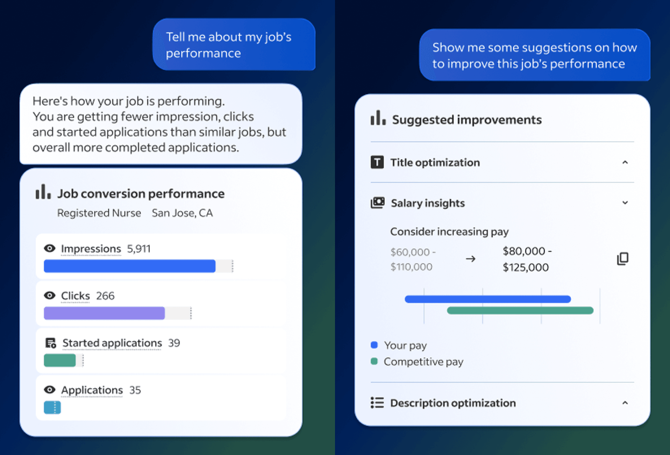
Task: Click the green Competitive pay range bar
Action: [520, 310]
